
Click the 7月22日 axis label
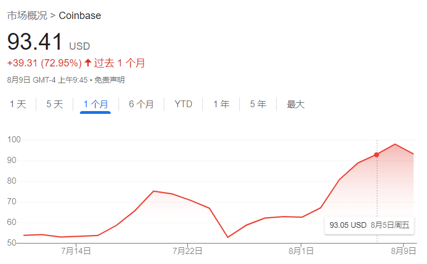[187, 251]
